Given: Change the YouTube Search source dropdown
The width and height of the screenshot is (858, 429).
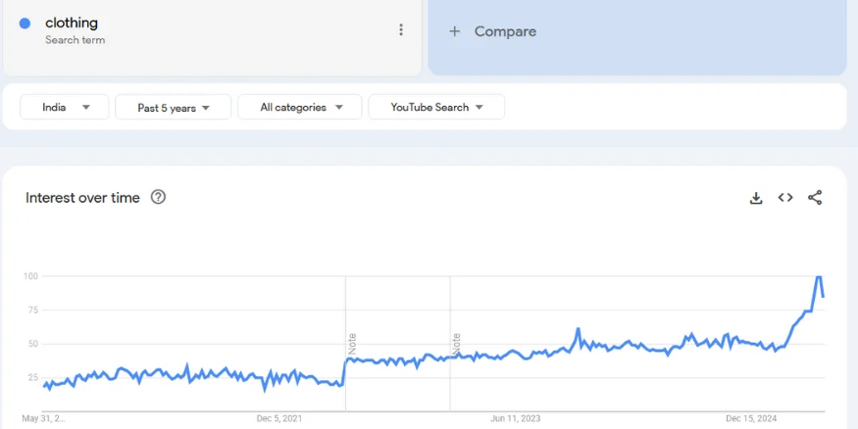Looking at the screenshot, I should coord(436,108).
